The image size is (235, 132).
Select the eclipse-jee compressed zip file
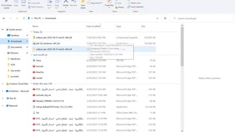click(94, 37)
